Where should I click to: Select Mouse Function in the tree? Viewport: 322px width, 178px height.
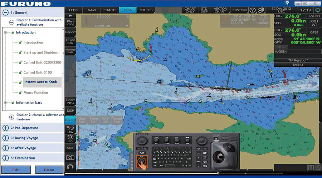pyautogui.click(x=36, y=93)
